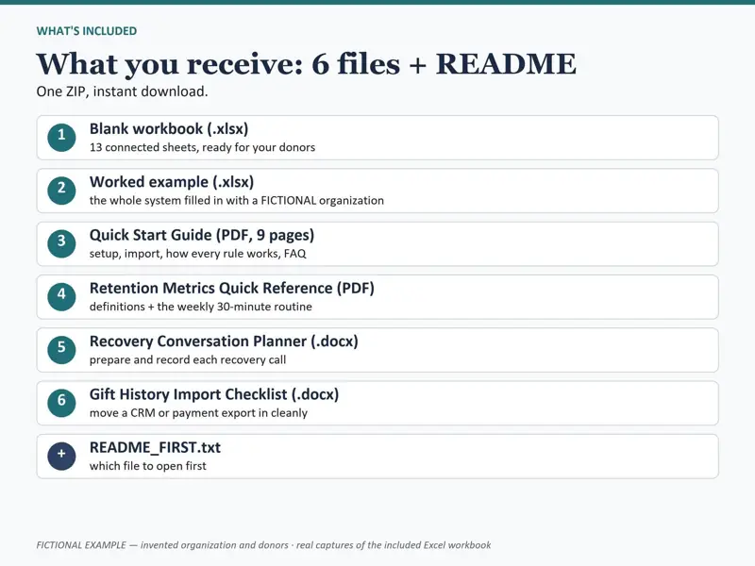This screenshot has height=566, width=755.
Task: Click the number 4 circle badge
Action: click(61, 297)
